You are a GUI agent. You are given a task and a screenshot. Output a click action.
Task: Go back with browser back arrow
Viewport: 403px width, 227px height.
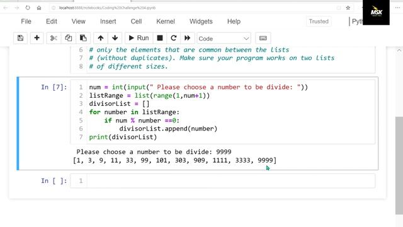click(x=6, y=8)
